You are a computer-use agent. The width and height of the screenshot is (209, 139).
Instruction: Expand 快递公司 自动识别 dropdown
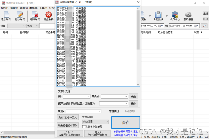pyautogui.click(x=95, y=122)
